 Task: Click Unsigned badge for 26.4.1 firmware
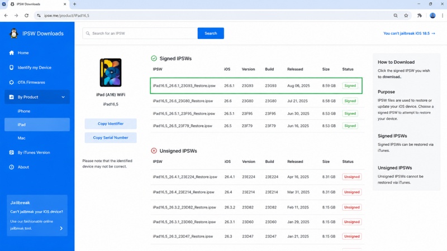pyautogui.click(x=352, y=177)
